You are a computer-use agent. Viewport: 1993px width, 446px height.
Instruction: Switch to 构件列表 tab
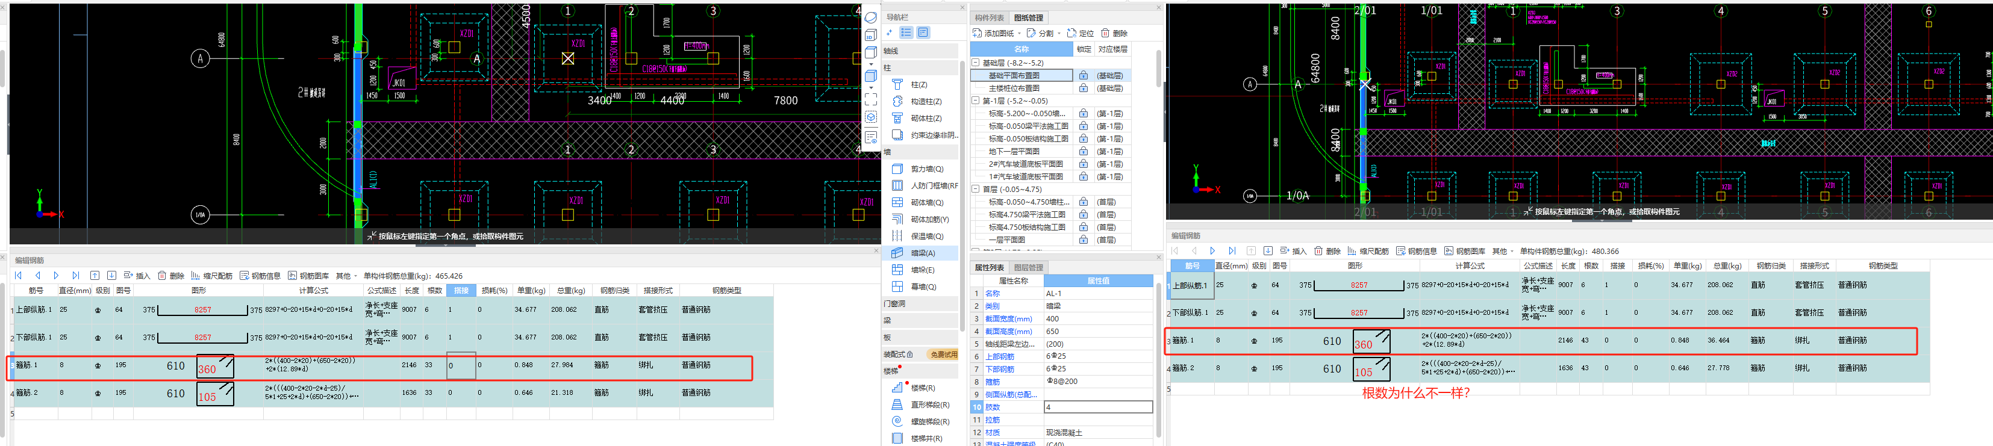click(x=990, y=18)
